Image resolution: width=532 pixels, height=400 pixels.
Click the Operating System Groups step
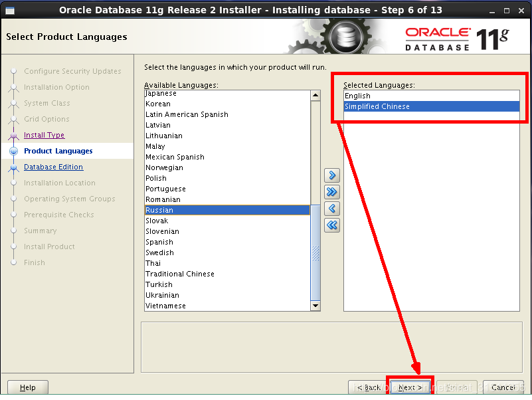[70, 199]
